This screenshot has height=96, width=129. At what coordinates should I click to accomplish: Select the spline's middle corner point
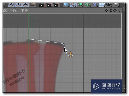point(63,44)
